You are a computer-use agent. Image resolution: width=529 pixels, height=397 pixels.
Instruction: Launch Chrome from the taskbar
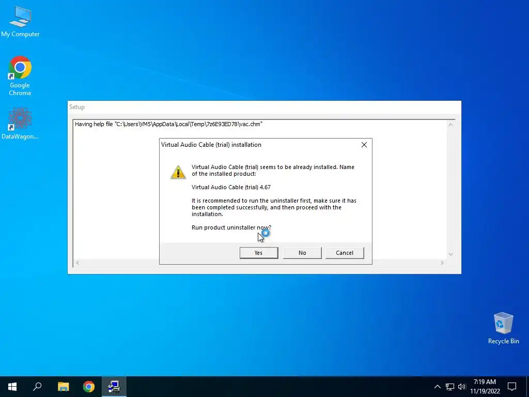[x=89, y=387]
